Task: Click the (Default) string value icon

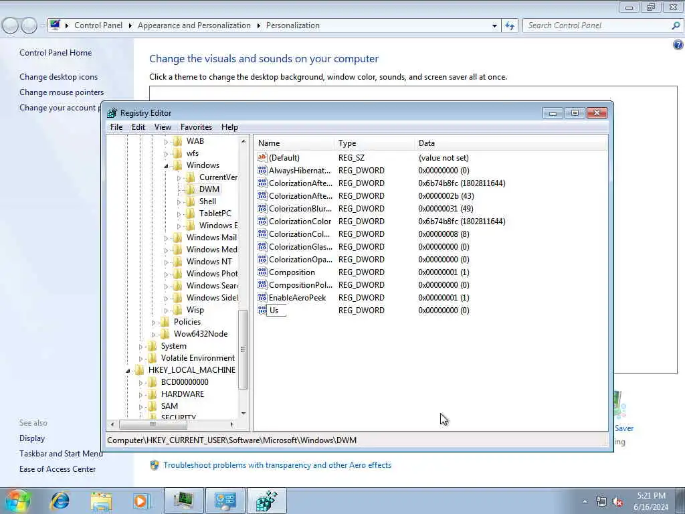Action: [x=262, y=157]
